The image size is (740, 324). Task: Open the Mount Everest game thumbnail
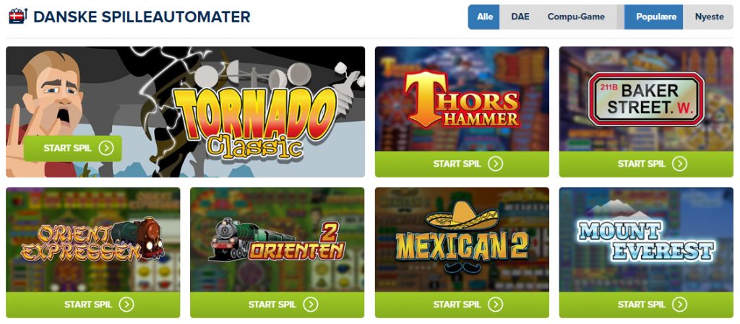pos(646,240)
